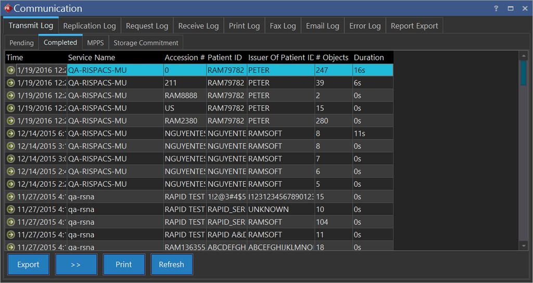This screenshot has width=533, height=283.
Task: Click the Refresh button
Action: [x=171, y=265]
